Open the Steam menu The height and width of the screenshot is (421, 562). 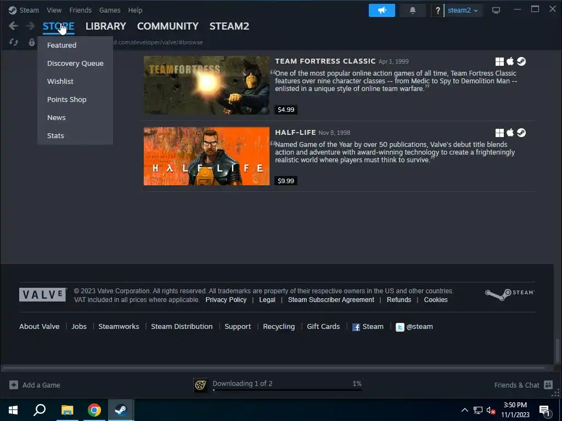29,10
